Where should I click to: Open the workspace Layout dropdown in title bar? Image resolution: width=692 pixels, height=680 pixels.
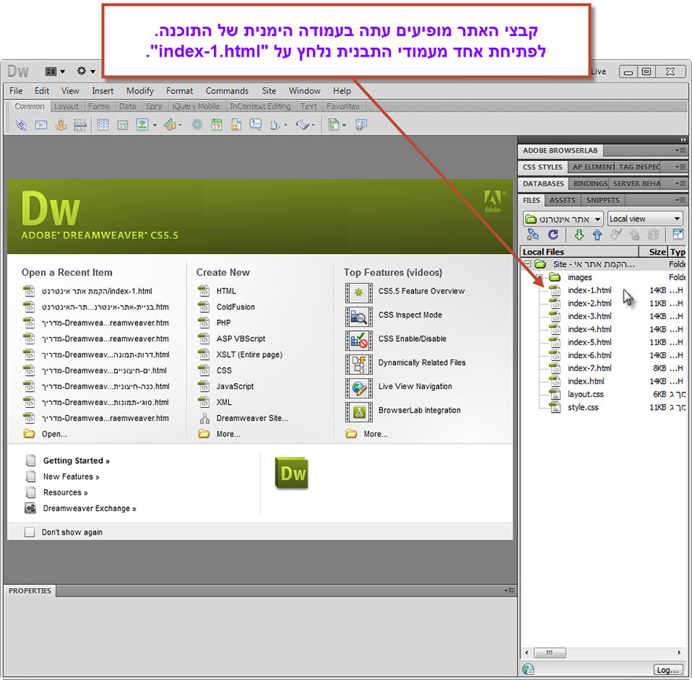click(55, 72)
